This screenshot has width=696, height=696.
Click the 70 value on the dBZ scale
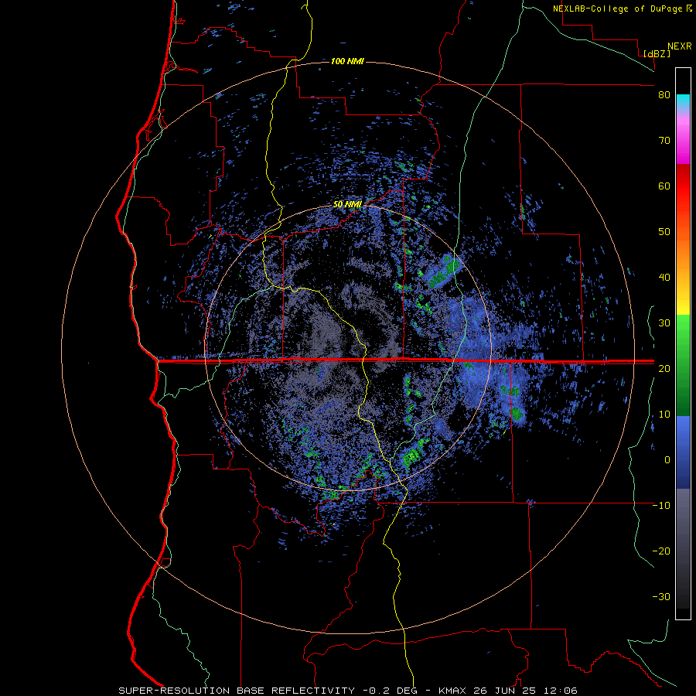pyautogui.click(x=664, y=141)
